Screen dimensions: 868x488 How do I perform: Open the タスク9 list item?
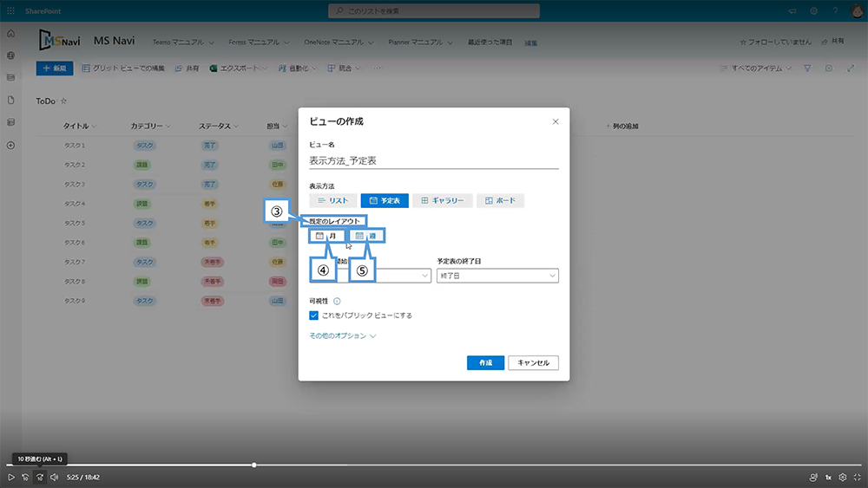(x=75, y=301)
